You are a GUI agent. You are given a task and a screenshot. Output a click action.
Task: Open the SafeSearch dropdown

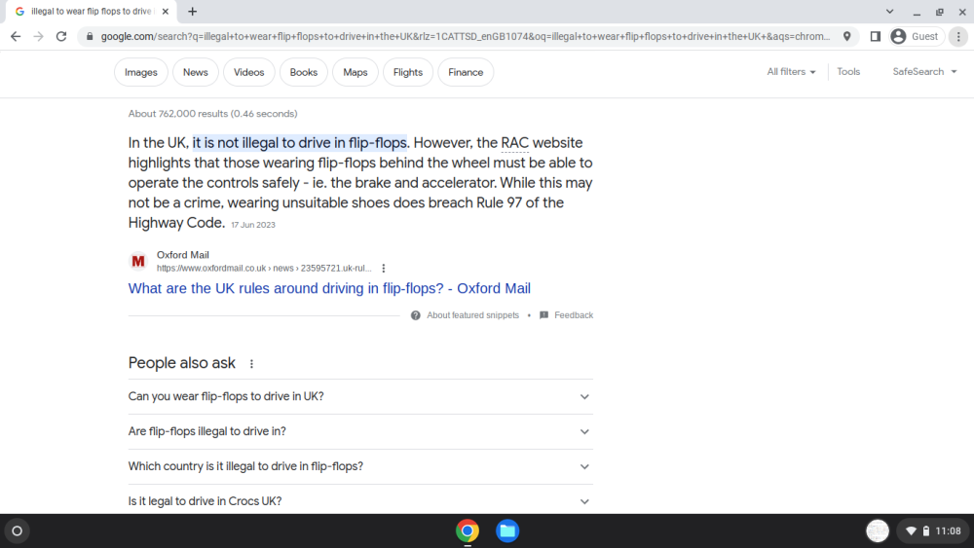pyautogui.click(x=924, y=71)
